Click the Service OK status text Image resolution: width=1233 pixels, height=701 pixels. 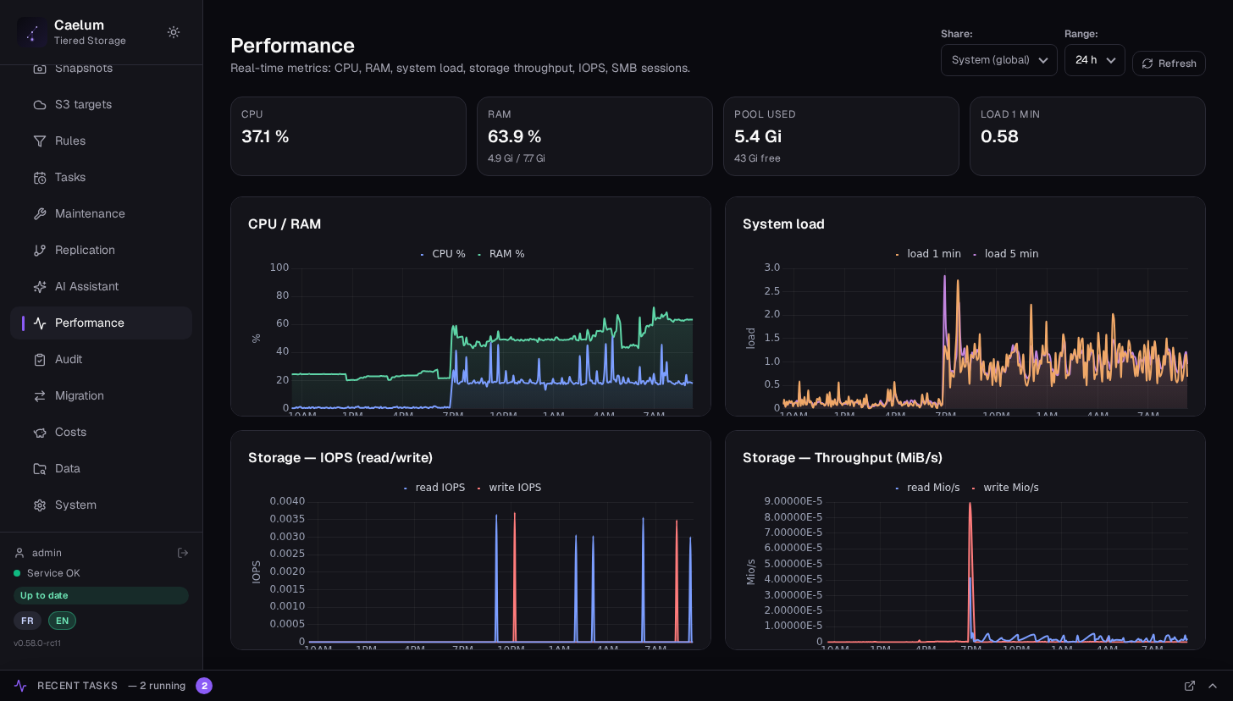tap(53, 573)
